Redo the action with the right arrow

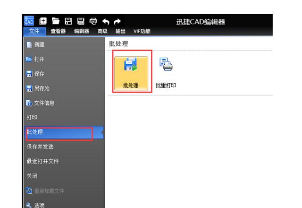pos(117,22)
